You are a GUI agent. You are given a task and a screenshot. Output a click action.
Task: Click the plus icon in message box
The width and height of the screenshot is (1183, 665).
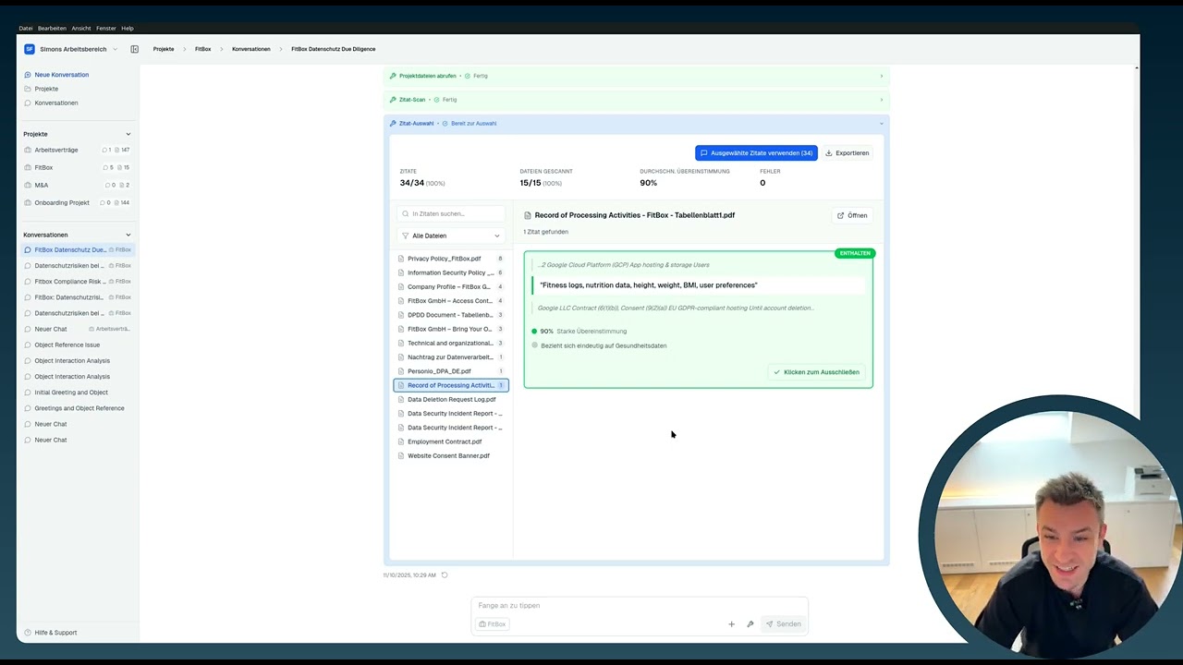[731, 624]
